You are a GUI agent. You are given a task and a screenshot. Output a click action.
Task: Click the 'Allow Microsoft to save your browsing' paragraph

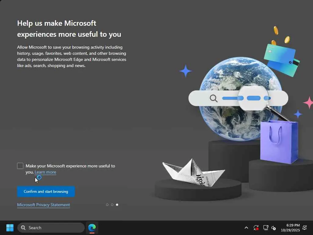72,56
